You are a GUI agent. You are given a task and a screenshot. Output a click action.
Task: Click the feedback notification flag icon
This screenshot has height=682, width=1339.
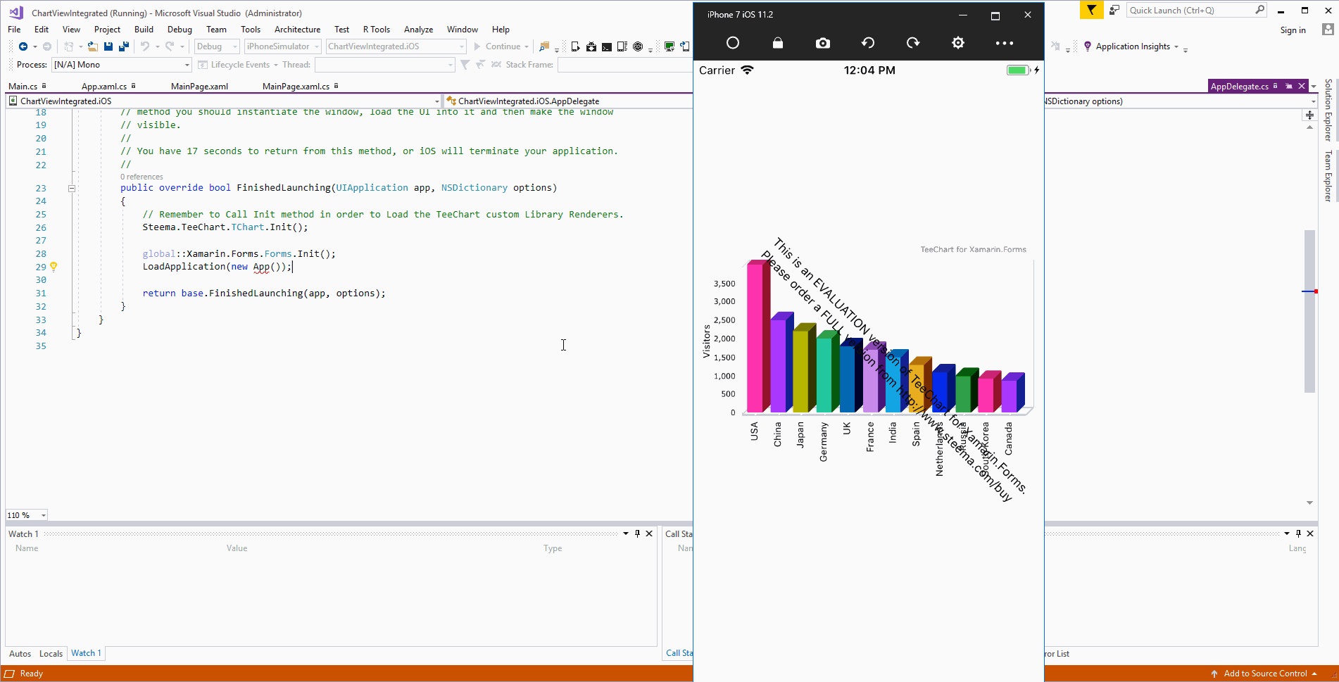point(1091,10)
